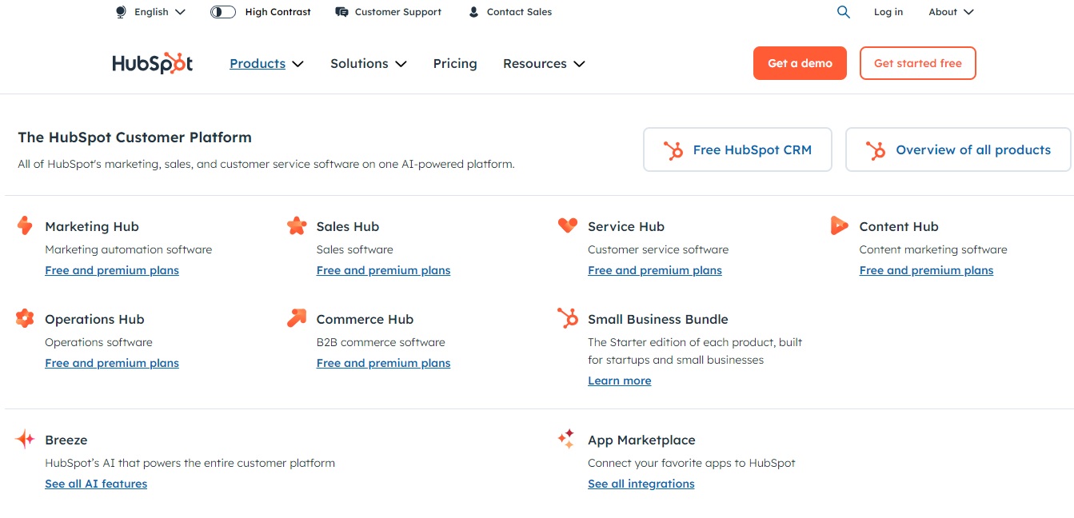Open Commerce Hub free and premium plans
Image resolution: width=1074 pixels, height=518 pixels.
tap(383, 363)
